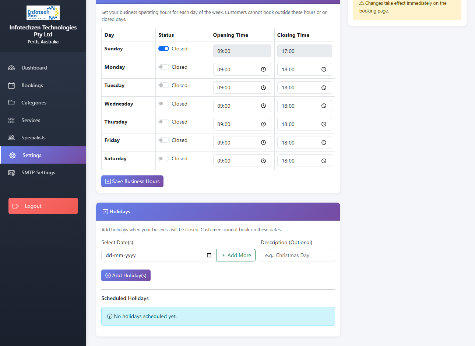This screenshot has width=475, height=346.
Task: Click the Services grid icon
Action: 11,120
